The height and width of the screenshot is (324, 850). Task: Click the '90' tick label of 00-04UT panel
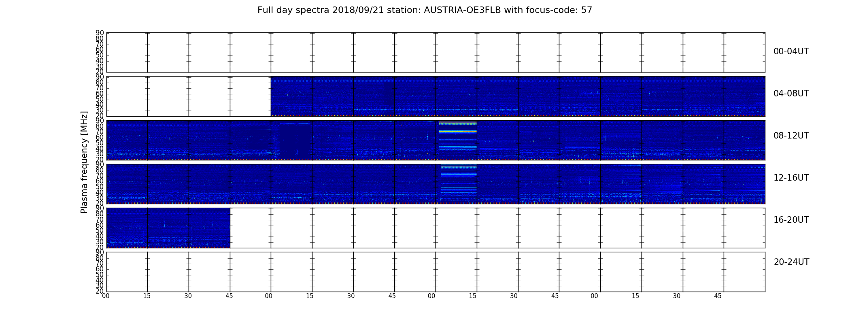pyautogui.click(x=100, y=33)
